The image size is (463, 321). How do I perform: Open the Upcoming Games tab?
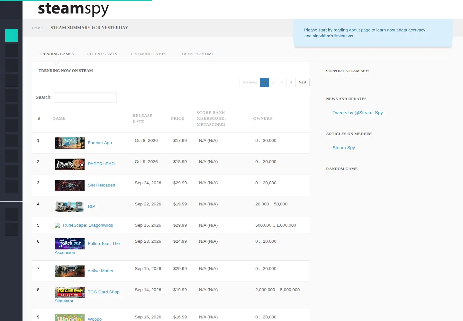[148, 54]
